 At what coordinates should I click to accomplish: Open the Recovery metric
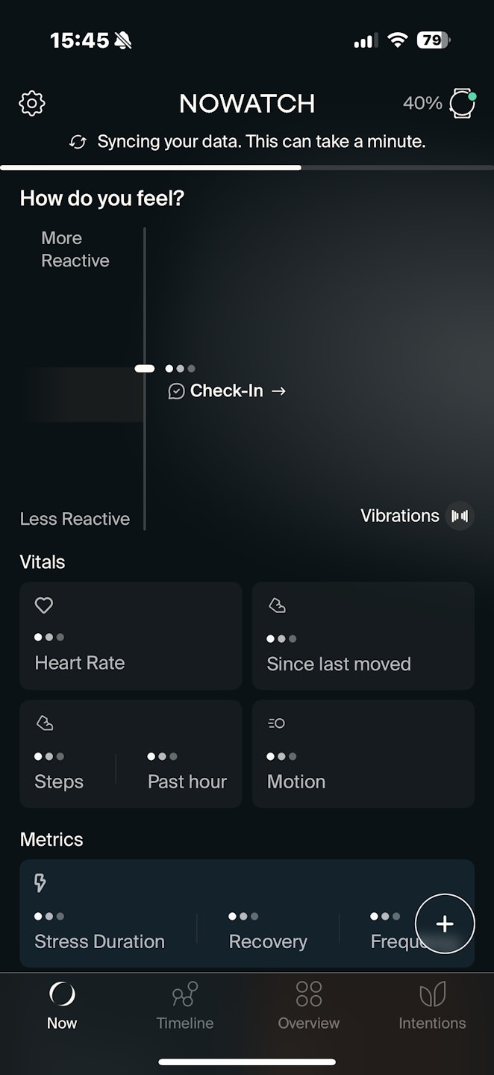click(x=268, y=931)
